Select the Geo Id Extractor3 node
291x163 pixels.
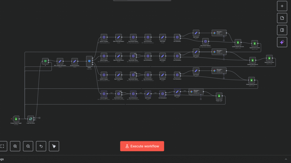pyautogui.click(x=133, y=94)
